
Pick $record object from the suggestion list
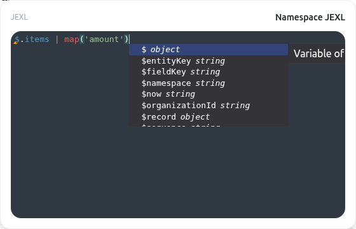[x=209, y=117]
